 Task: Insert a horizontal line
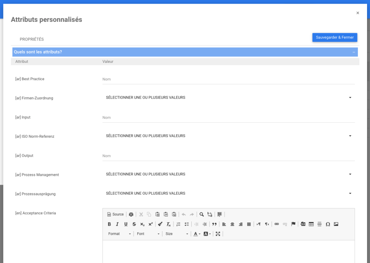320,224
